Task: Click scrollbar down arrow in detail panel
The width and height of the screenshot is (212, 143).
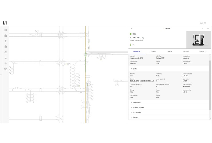Action: [210, 119]
